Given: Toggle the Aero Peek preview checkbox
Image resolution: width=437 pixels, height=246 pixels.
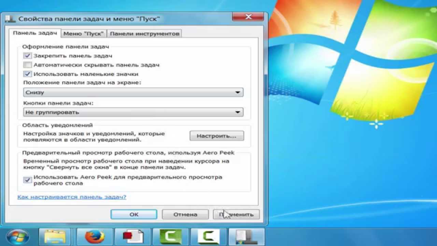Looking at the screenshot, I should [28, 180].
